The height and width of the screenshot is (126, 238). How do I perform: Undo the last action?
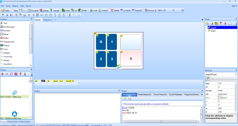click(125, 10)
